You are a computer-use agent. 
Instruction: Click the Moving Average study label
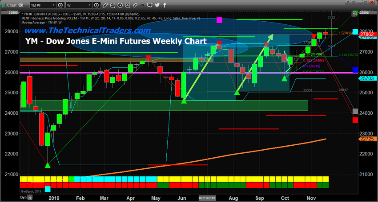[41, 22]
